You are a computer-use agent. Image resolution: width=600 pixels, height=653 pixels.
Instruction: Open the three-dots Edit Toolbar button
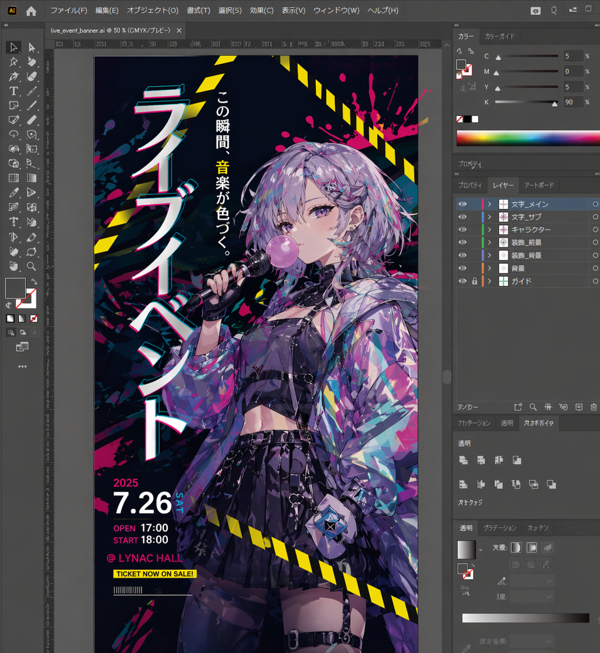point(22,366)
